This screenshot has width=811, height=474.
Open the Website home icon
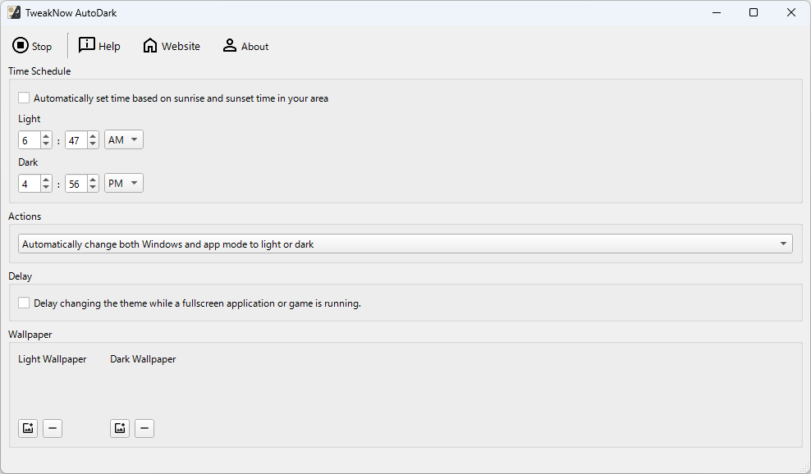tap(150, 45)
